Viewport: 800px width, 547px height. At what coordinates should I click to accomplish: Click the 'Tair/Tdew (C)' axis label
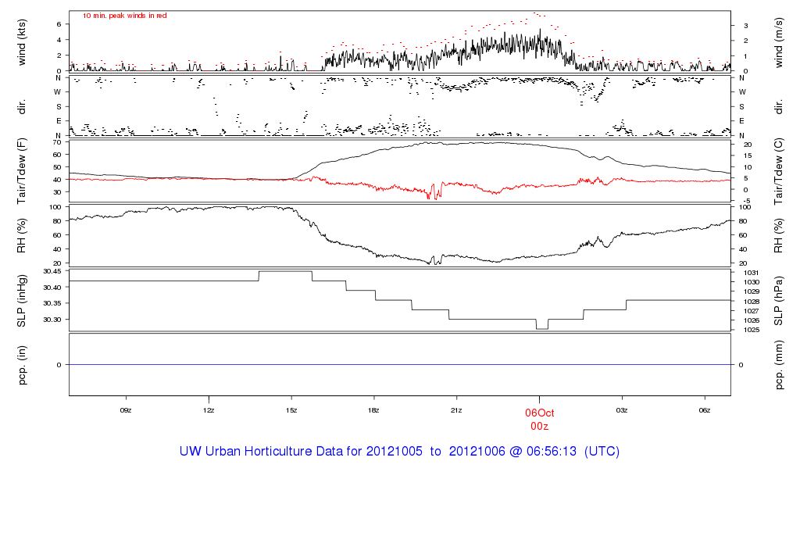coord(778,171)
